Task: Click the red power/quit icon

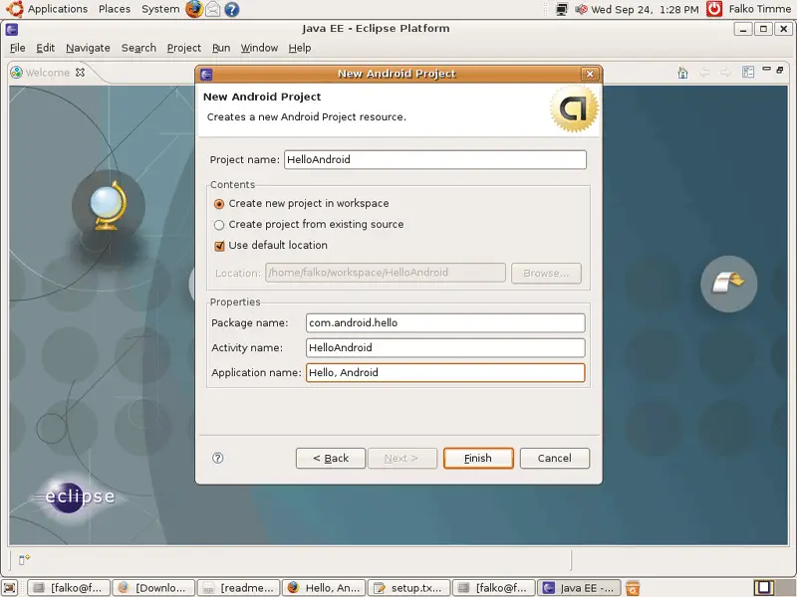Action: click(x=714, y=9)
